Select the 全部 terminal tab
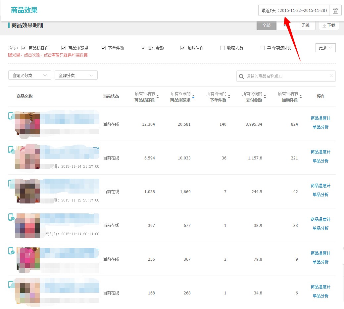This screenshot has height=309, width=344. point(266,25)
